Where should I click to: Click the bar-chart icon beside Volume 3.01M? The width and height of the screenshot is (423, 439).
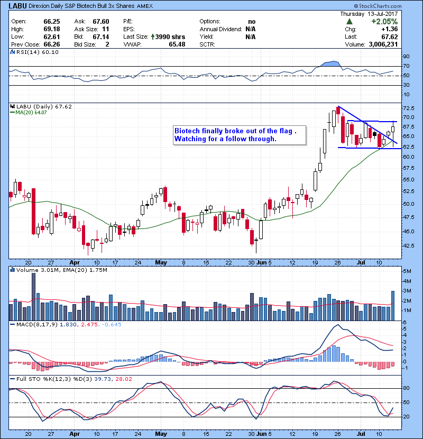12,270
